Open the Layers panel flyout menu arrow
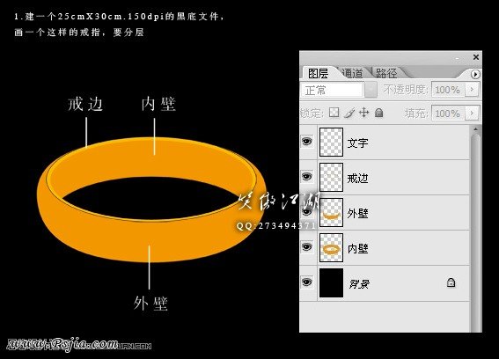Image resolution: width=499 pixels, height=359 pixels. pyautogui.click(x=475, y=74)
